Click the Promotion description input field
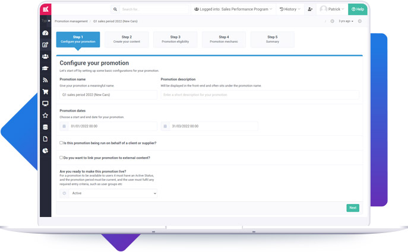The width and height of the screenshot is (408, 252). pyautogui.click(x=260, y=95)
